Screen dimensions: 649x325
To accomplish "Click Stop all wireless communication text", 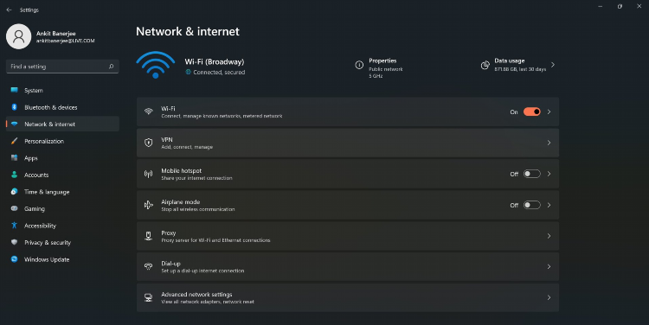I will (198, 209).
